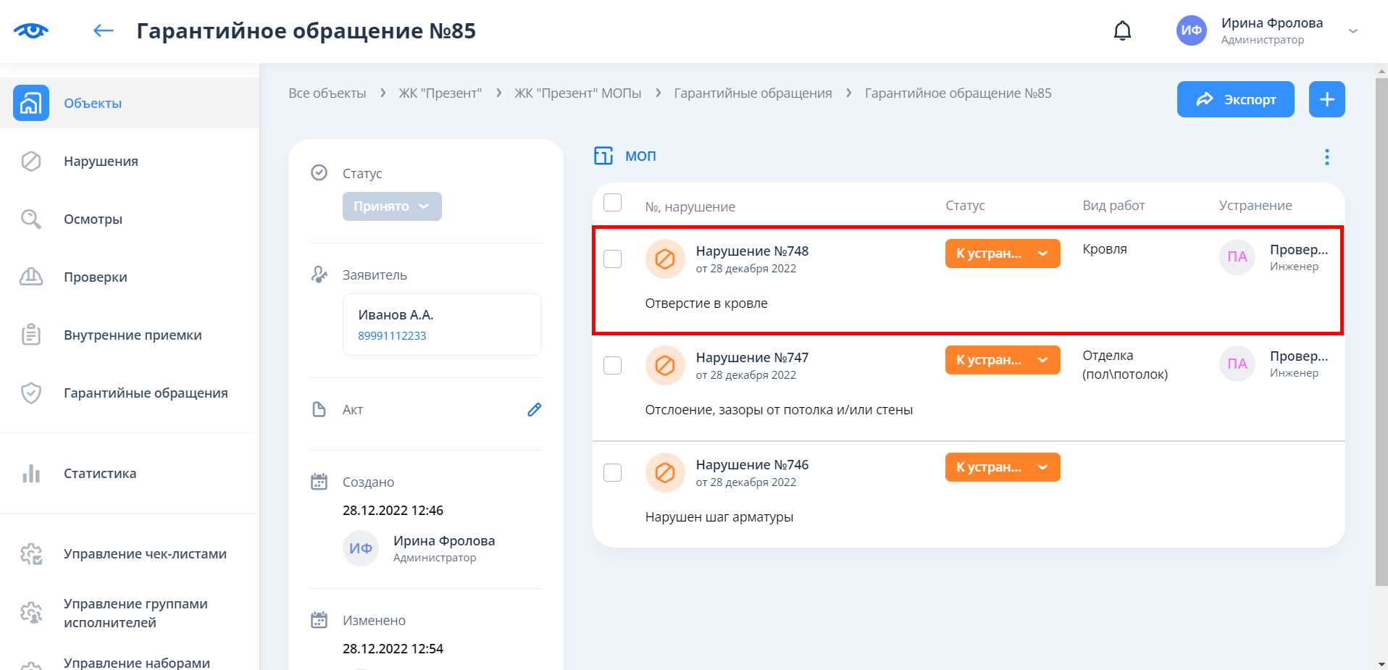The width and height of the screenshot is (1388, 670).
Task: Tick the checkbox for Нарушение №748
Action: click(613, 259)
